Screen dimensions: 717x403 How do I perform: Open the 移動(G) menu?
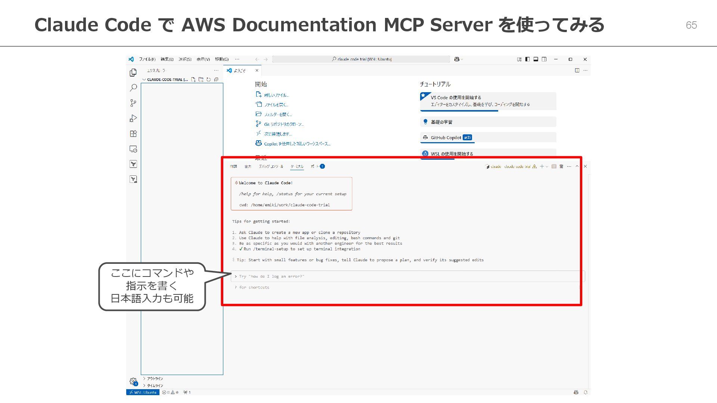point(222,59)
